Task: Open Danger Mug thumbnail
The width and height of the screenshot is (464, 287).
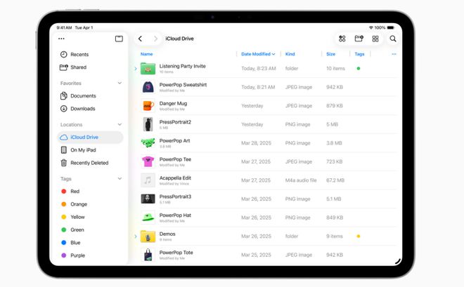Action: click(x=148, y=106)
